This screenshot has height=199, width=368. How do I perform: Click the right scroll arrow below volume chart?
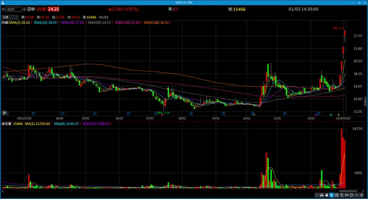[363, 191]
